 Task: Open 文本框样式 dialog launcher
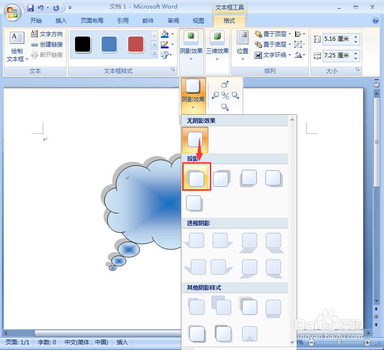173,70
